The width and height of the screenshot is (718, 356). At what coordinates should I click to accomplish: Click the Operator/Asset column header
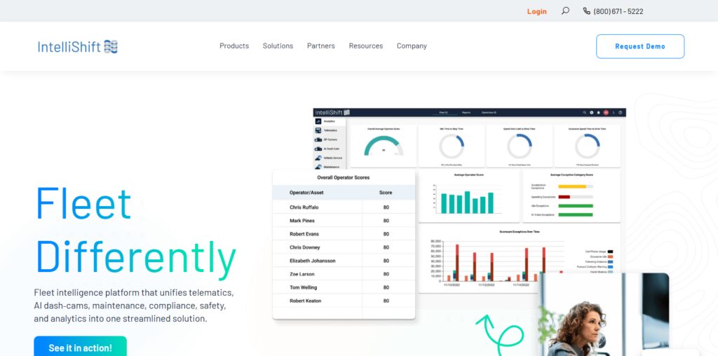[306, 193]
